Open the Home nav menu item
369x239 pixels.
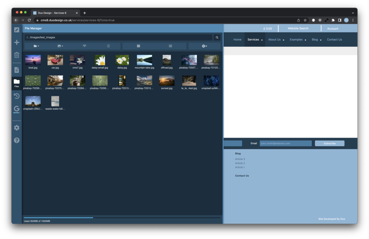pos(238,40)
